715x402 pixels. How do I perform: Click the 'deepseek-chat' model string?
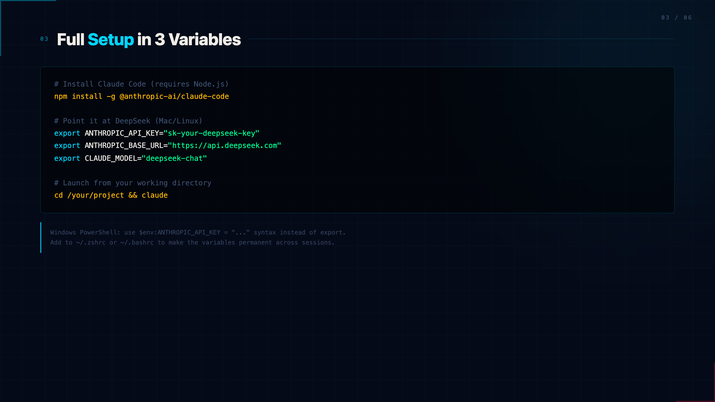[x=174, y=158]
